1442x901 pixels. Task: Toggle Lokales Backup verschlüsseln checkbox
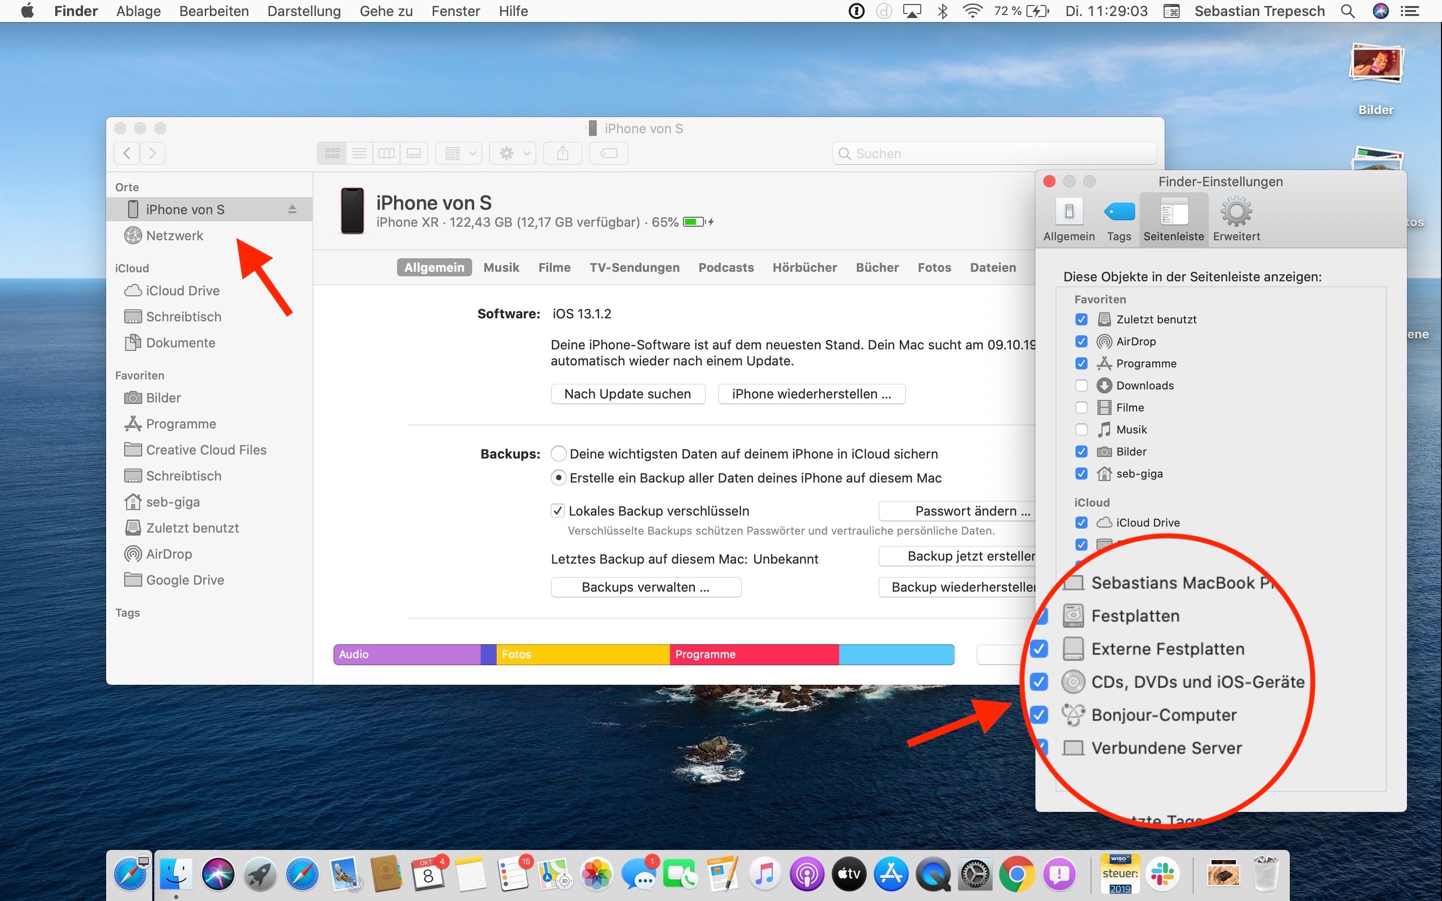click(x=558, y=511)
